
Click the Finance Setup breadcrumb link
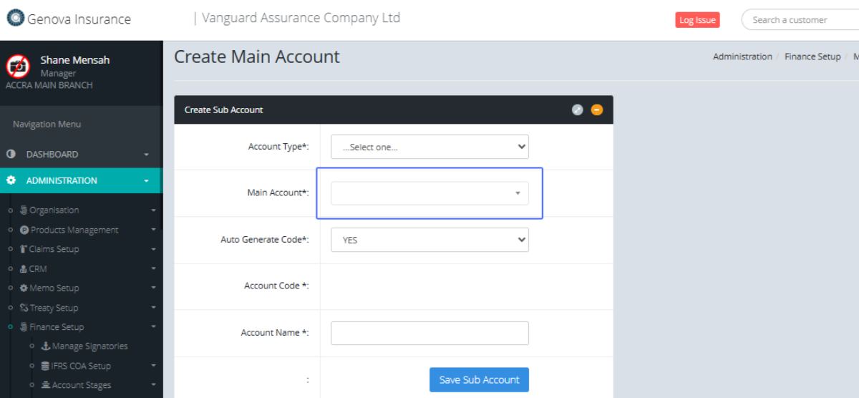(x=812, y=57)
